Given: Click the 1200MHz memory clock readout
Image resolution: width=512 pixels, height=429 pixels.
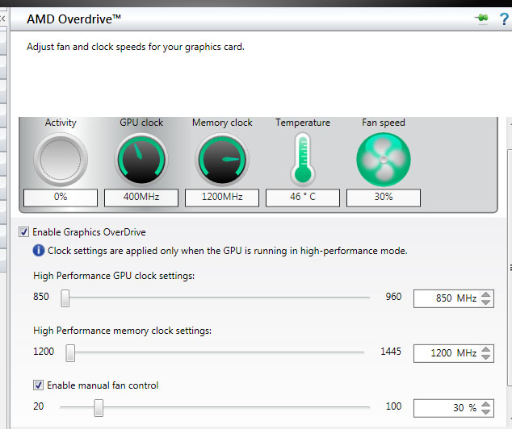Looking at the screenshot, I should 222,198.
